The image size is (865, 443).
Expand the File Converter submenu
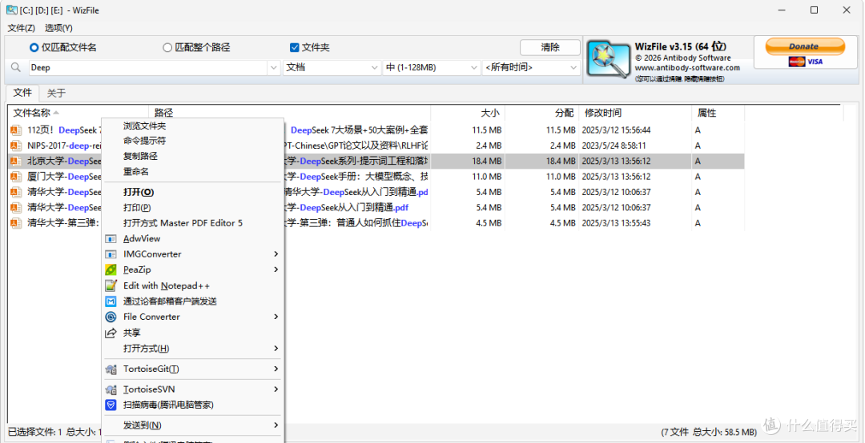point(276,317)
